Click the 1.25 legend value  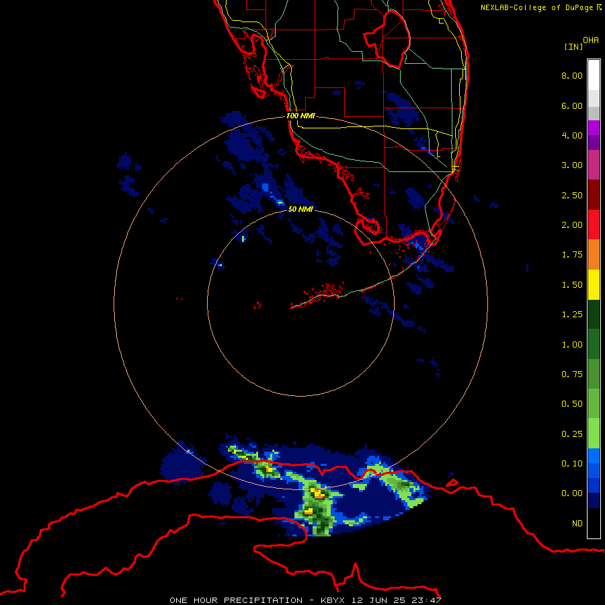572,315
